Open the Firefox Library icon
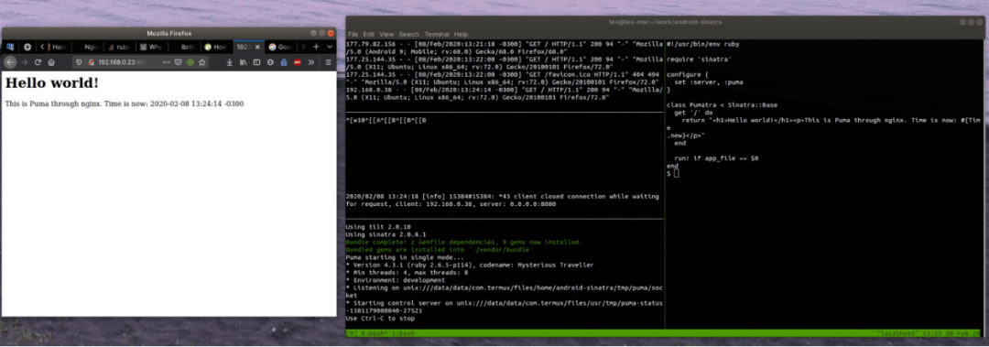The width and height of the screenshot is (989, 347). coord(244,62)
